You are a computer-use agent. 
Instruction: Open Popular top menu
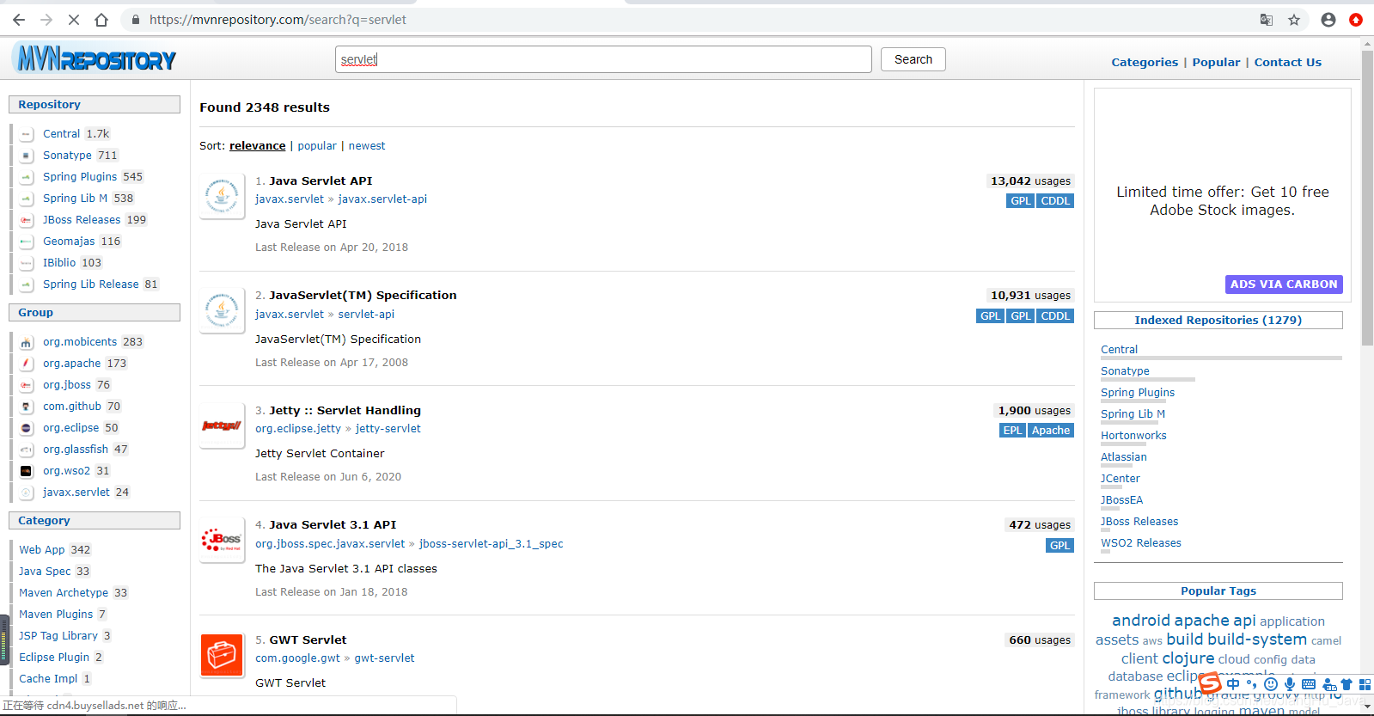pyautogui.click(x=1216, y=62)
